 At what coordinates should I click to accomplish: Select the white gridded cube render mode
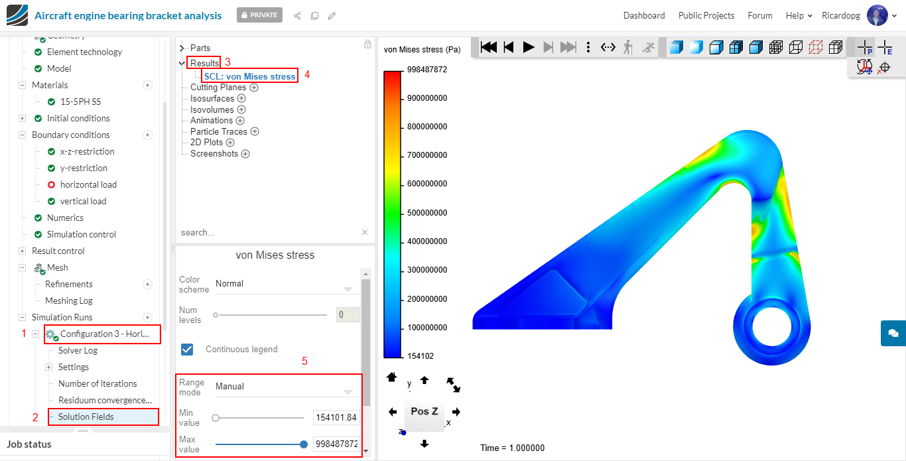click(x=836, y=47)
